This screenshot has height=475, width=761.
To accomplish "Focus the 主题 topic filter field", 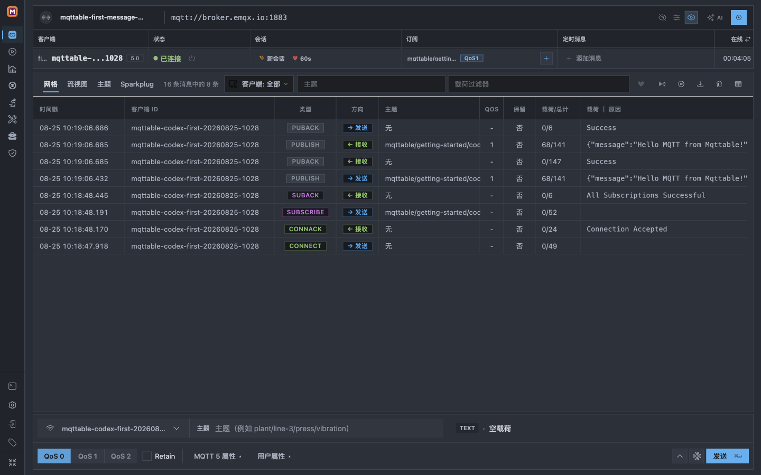I will click(x=371, y=84).
